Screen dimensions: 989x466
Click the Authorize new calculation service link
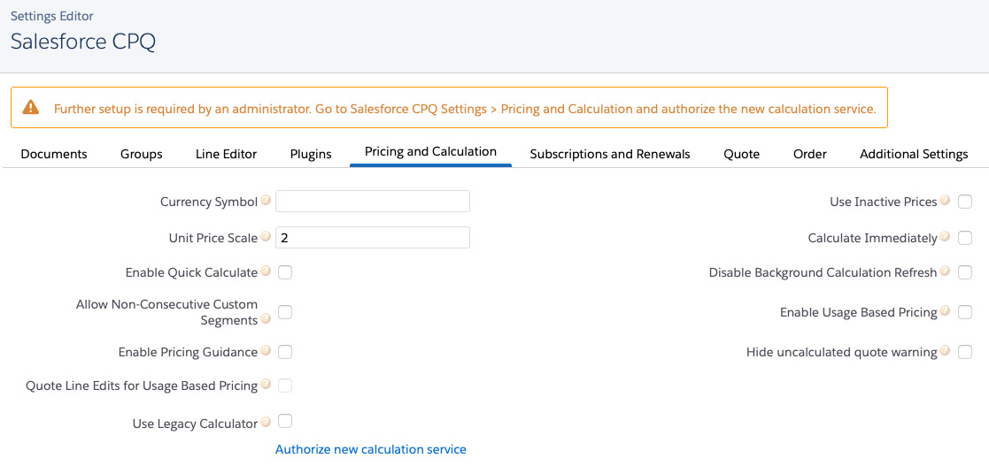(371, 449)
